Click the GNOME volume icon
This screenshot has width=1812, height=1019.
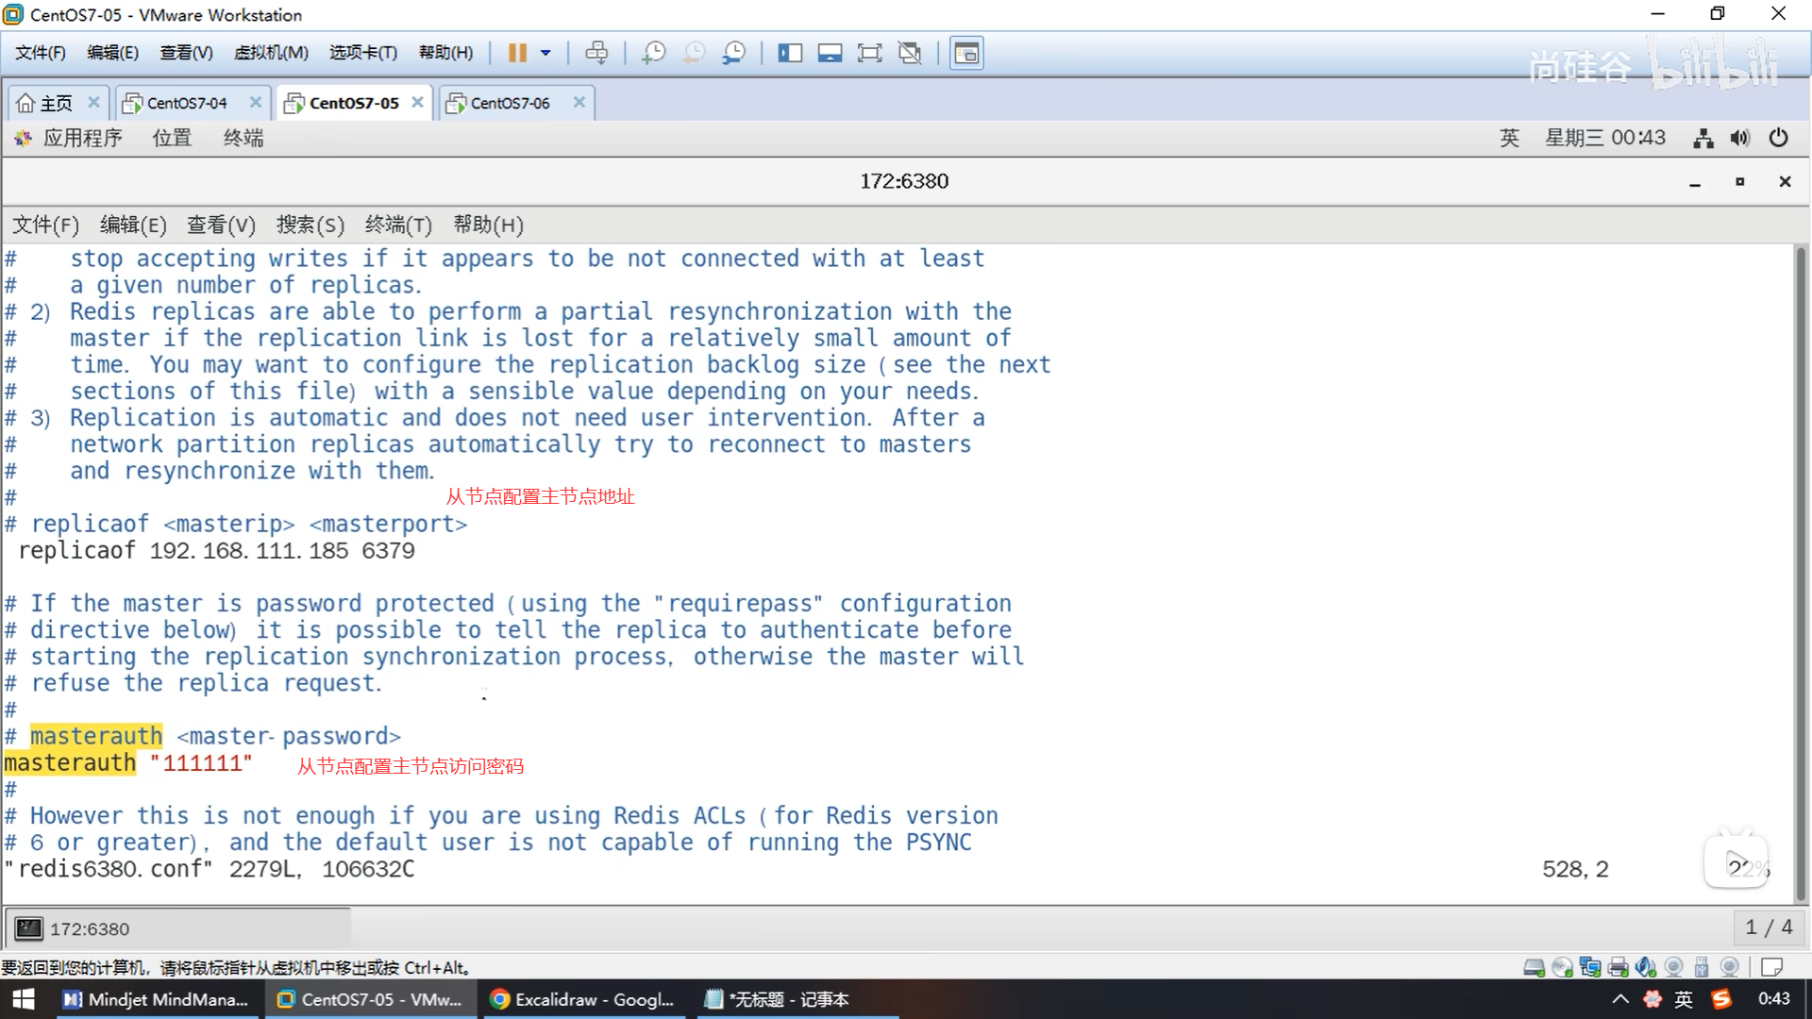click(1739, 138)
